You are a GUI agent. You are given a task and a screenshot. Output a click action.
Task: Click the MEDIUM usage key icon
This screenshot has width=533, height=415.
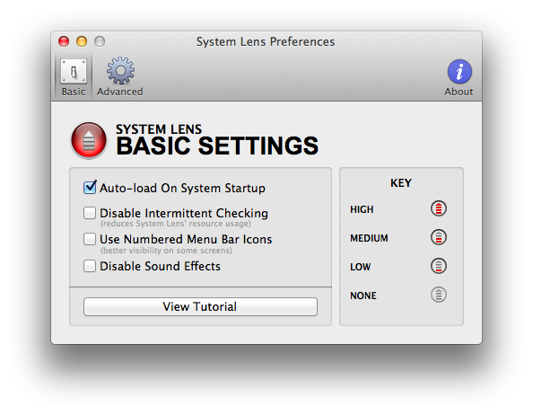(439, 237)
